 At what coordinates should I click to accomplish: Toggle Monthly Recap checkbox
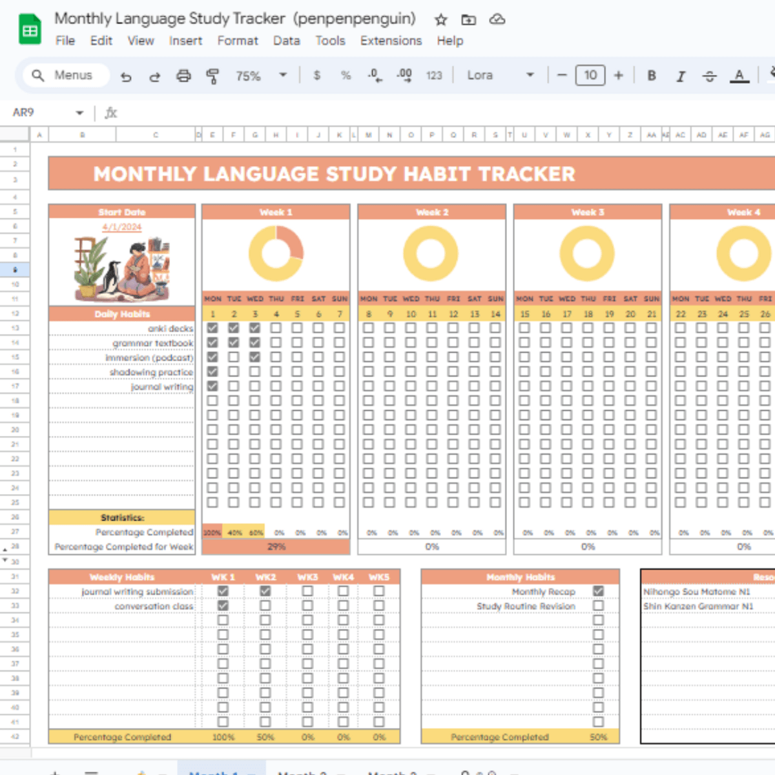coord(598,591)
